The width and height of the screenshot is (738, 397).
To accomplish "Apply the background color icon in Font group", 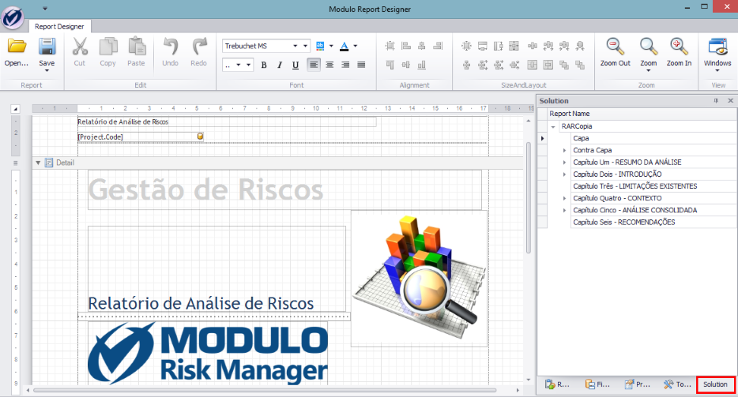I will tap(320, 46).
